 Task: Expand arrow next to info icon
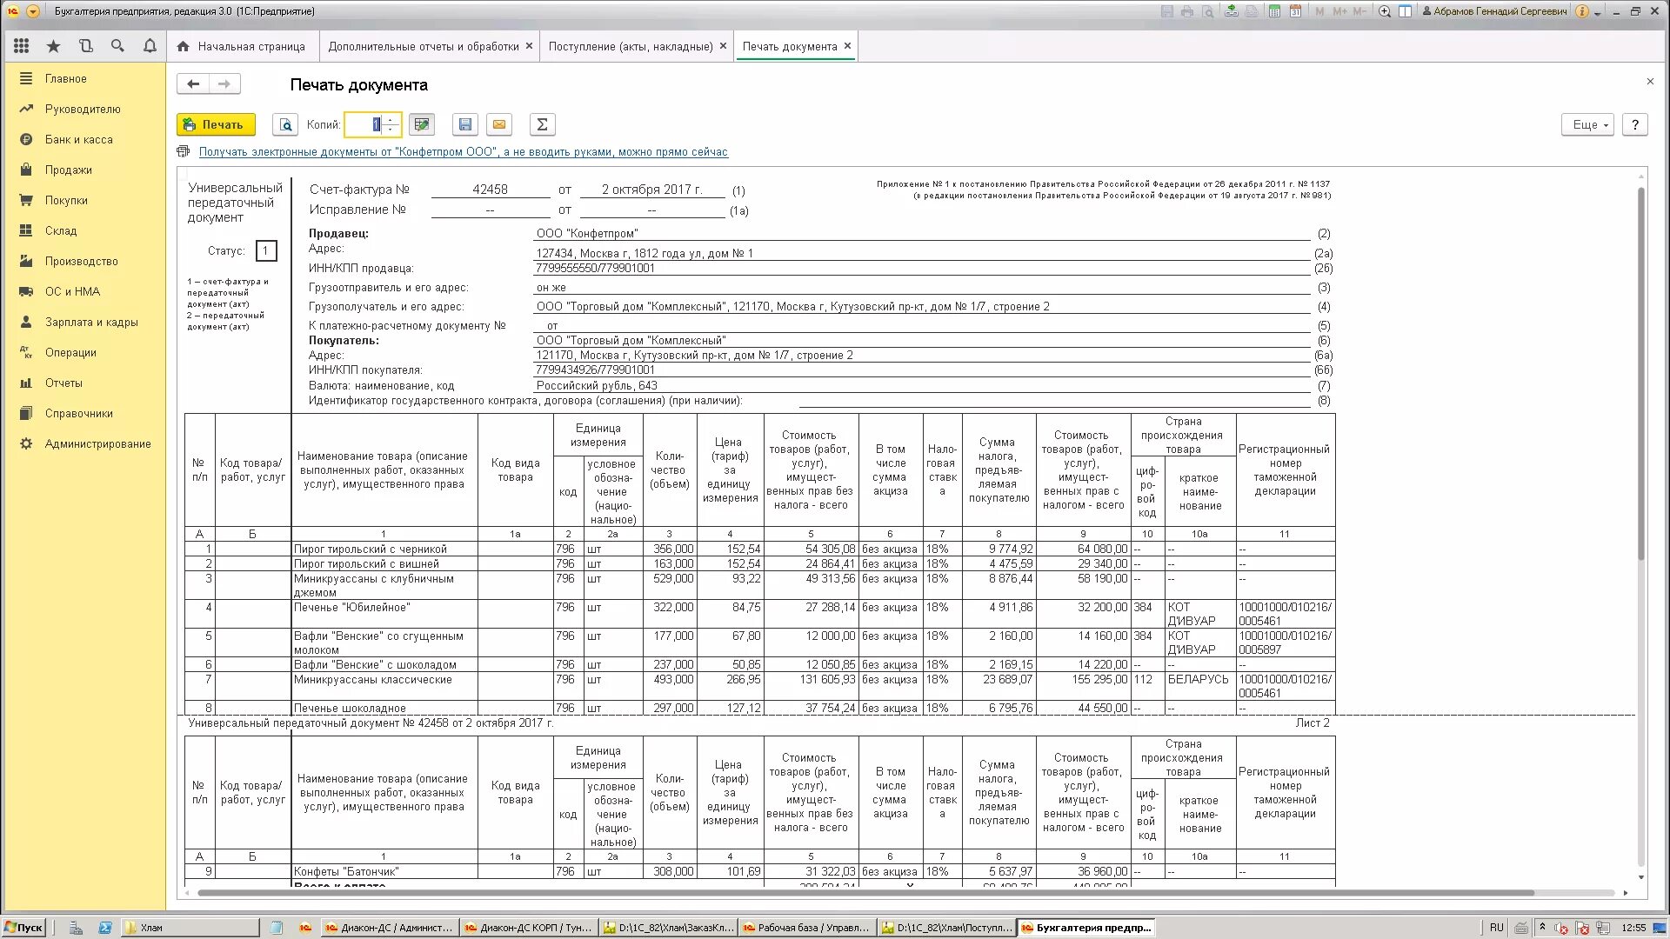(1598, 12)
